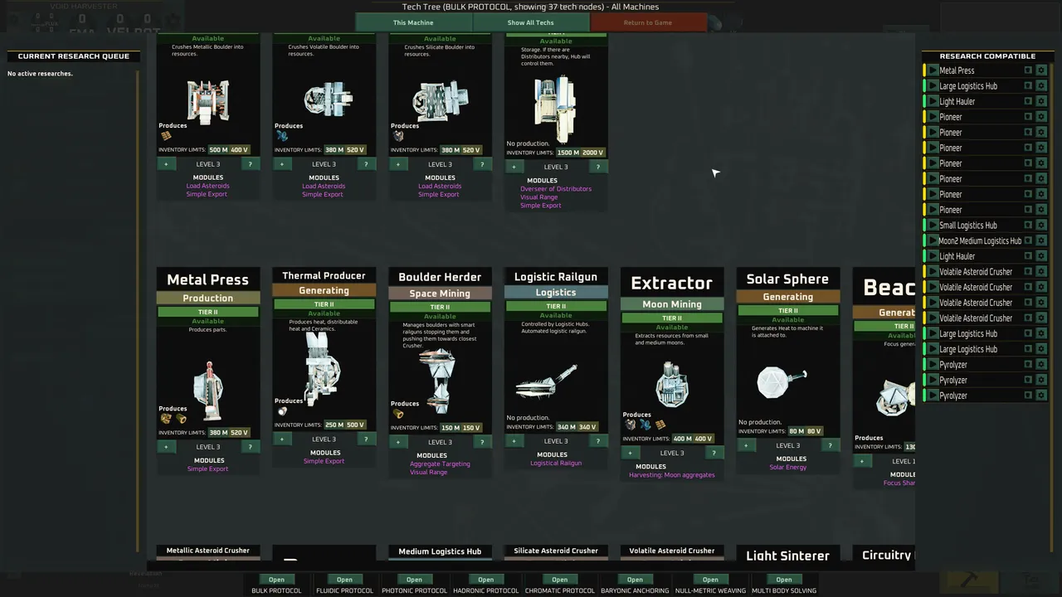Click Aggregate Targeting module link

click(440, 464)
